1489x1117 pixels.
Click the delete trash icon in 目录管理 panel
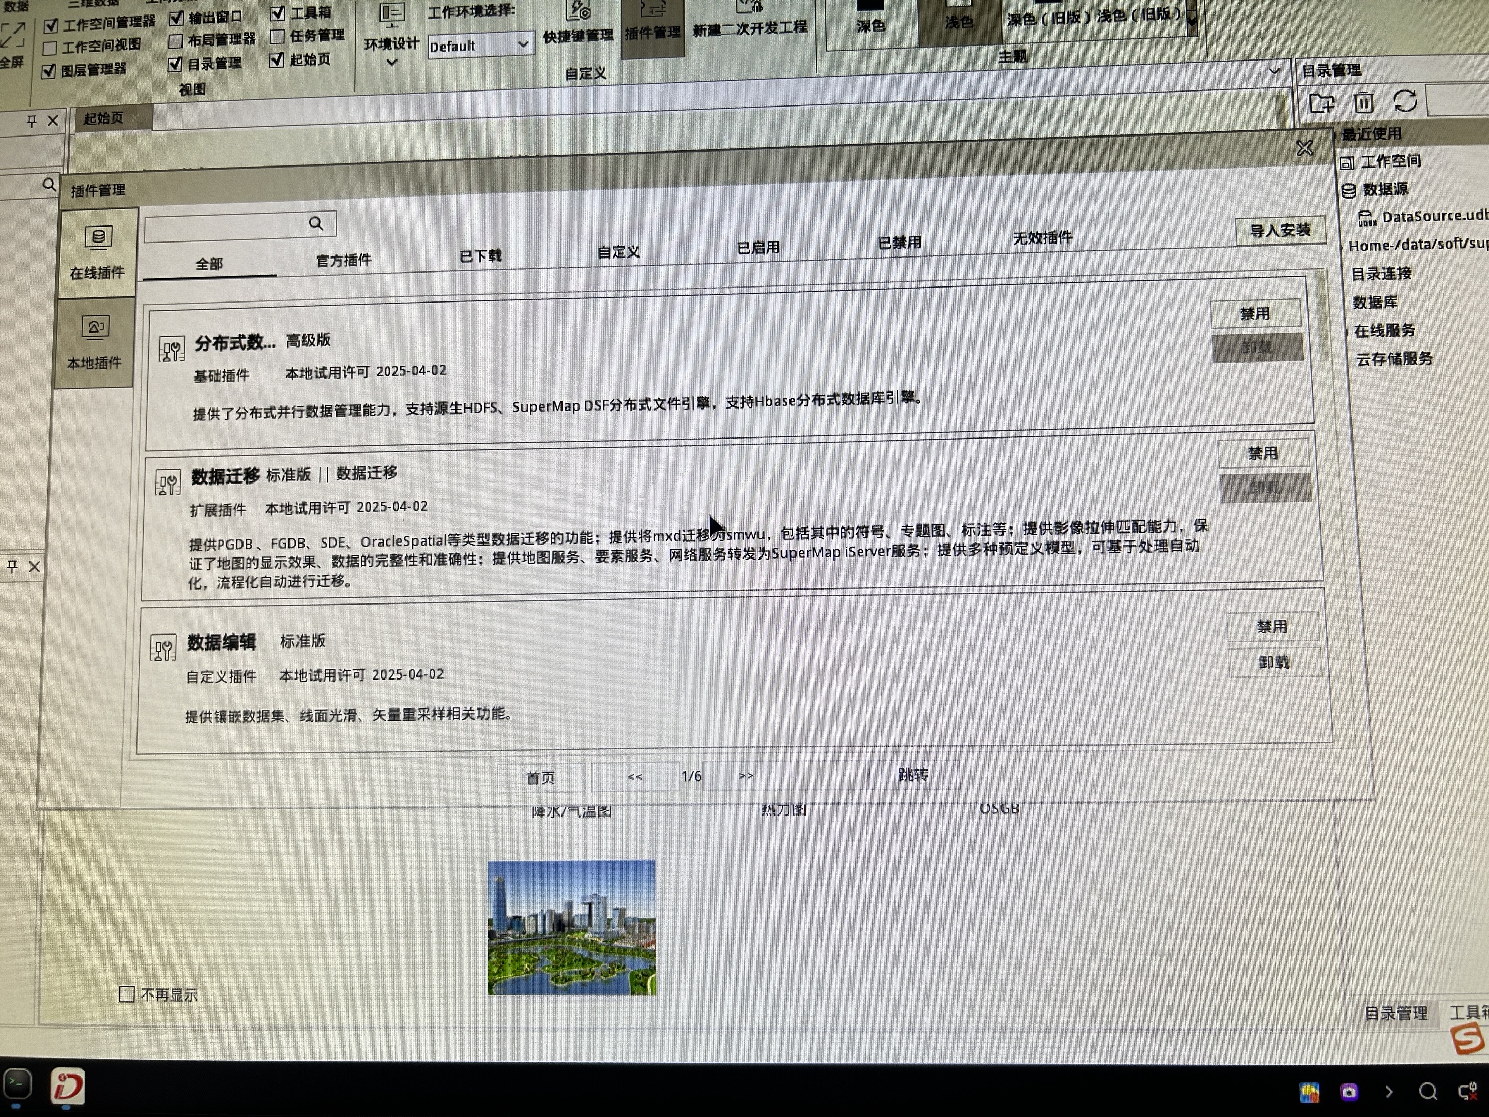click(x=1363, y=102)
